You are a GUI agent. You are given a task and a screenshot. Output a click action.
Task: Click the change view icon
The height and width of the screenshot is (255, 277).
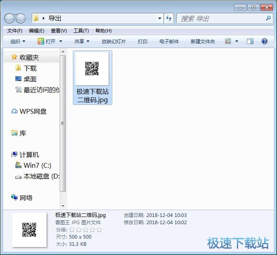[228, 41]
